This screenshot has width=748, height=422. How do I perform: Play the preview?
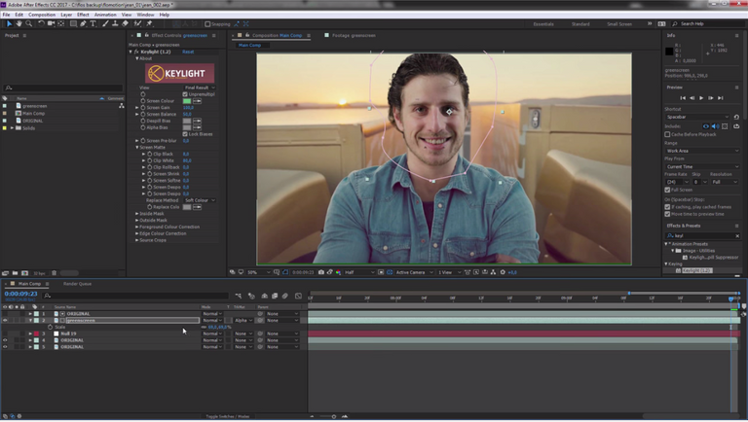(x=701, y=98)
